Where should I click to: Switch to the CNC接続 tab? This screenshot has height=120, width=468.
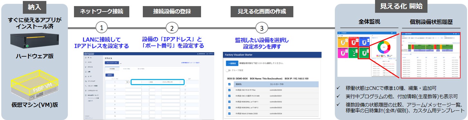click(112, 68)
